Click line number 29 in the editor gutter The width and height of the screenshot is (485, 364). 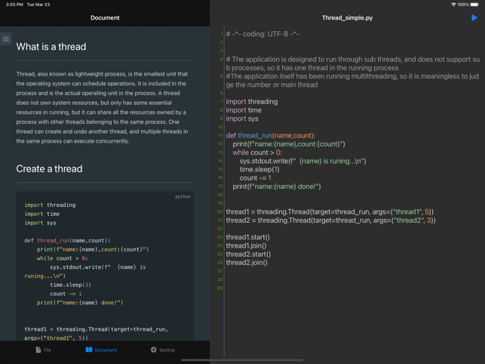(x=220, y=288)
